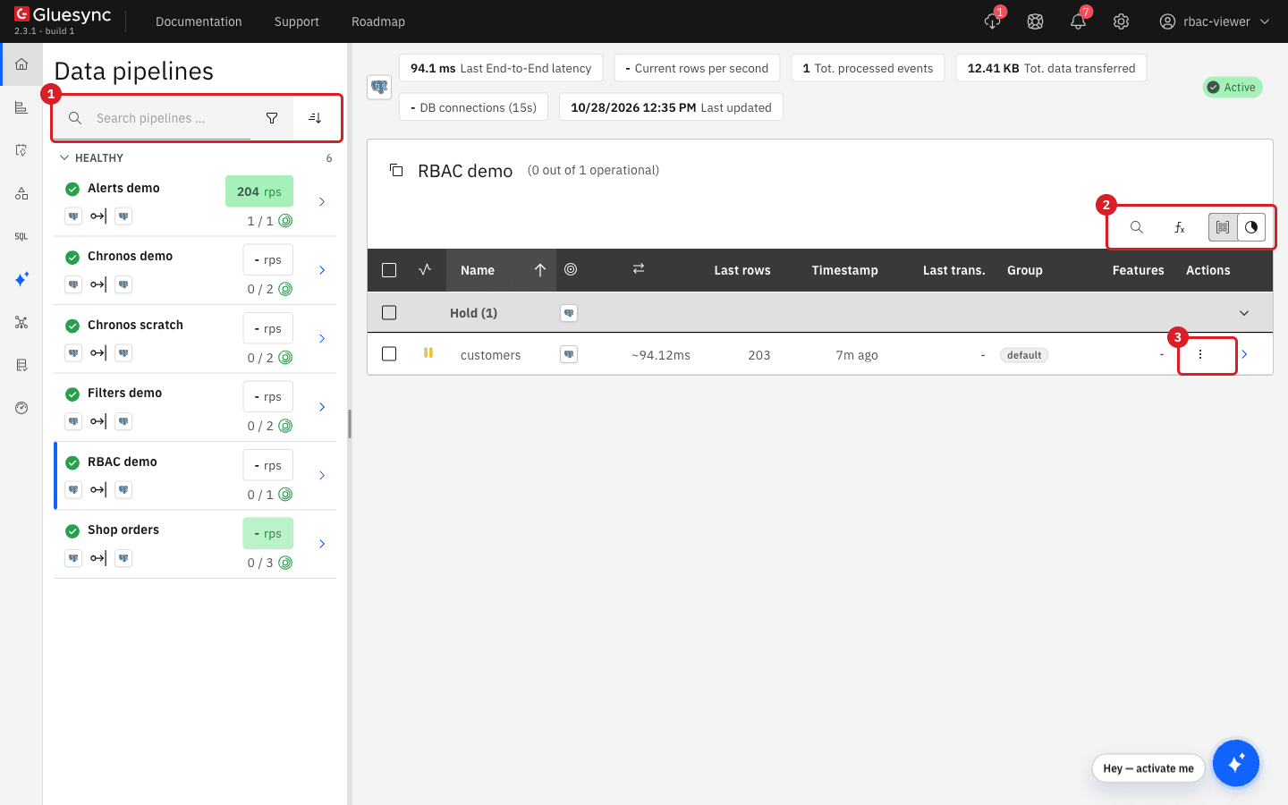Open the gauge dashboard sidebar icon
The height and width of the screenshot is (805, 1288).
[x=21, y=408]
